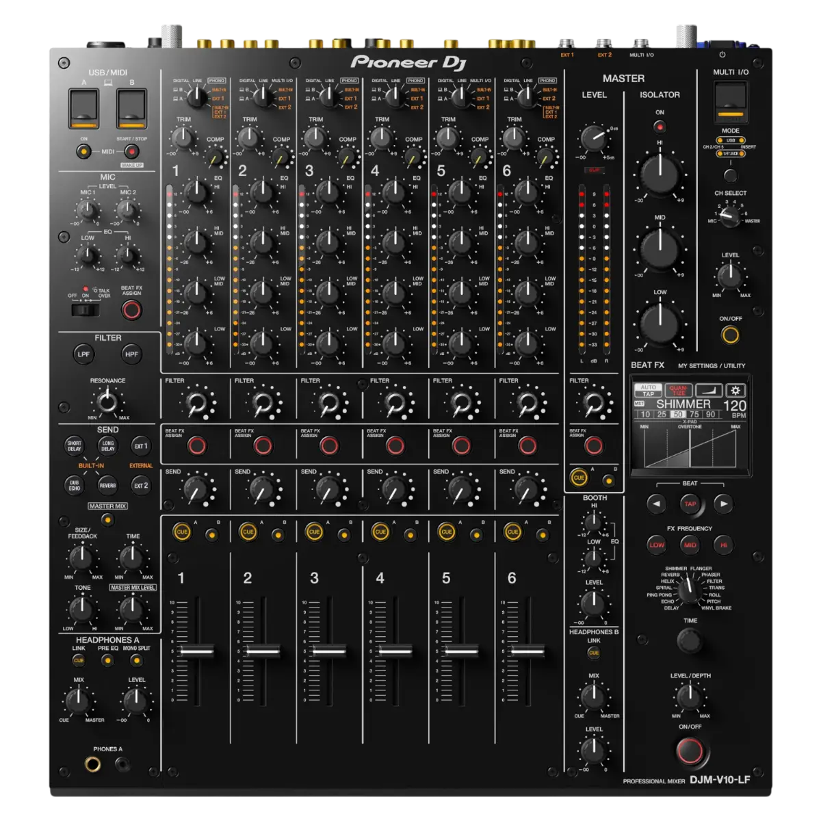Click the channel 1 fader handle
This screenshot has height=821, width=821.
tap(197, 651)
